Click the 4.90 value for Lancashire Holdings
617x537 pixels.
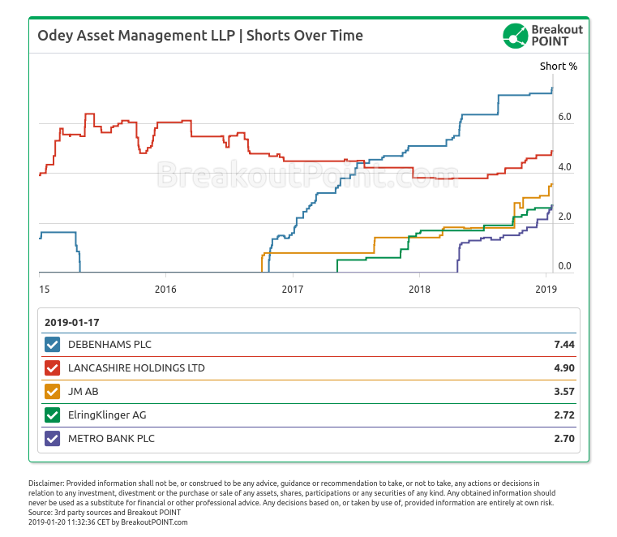(564, 368)
